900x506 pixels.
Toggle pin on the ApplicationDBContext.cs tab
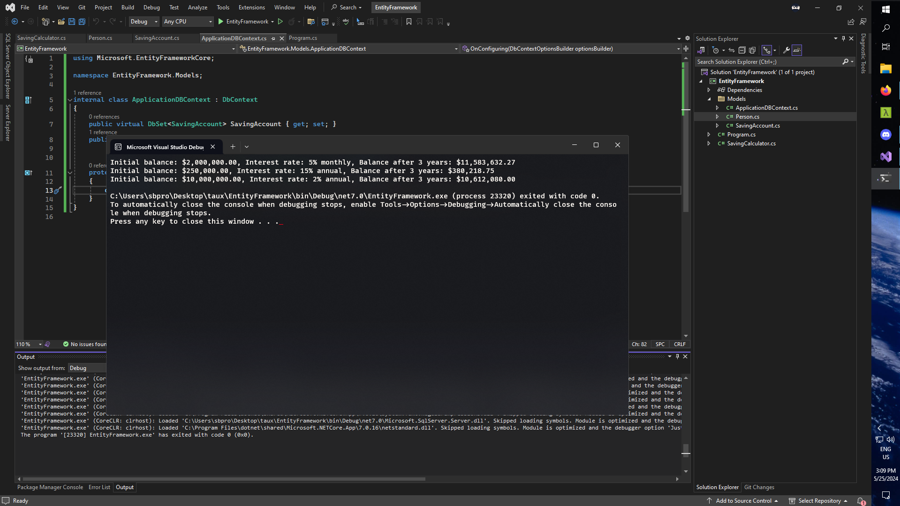tap(273, 38)
